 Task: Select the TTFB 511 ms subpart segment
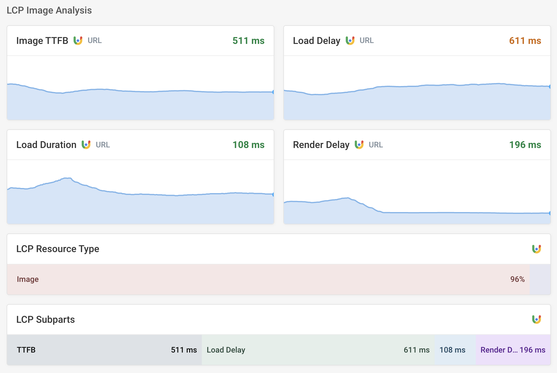(104, 350)
